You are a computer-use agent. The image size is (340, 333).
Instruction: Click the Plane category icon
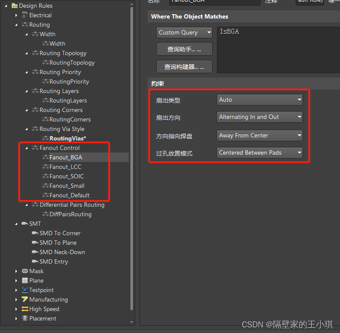pyautogui.click(x=25, y=280)
